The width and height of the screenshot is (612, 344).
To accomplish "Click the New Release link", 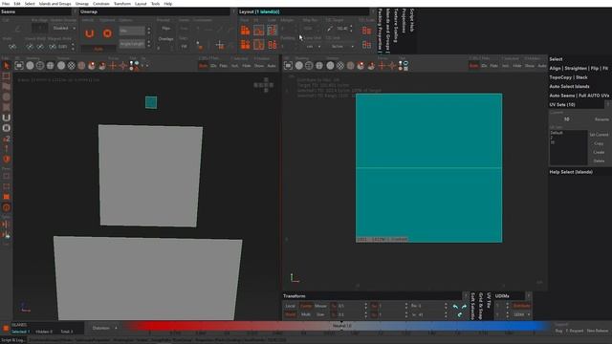I will pyautogui.click(x=598, y=331).
